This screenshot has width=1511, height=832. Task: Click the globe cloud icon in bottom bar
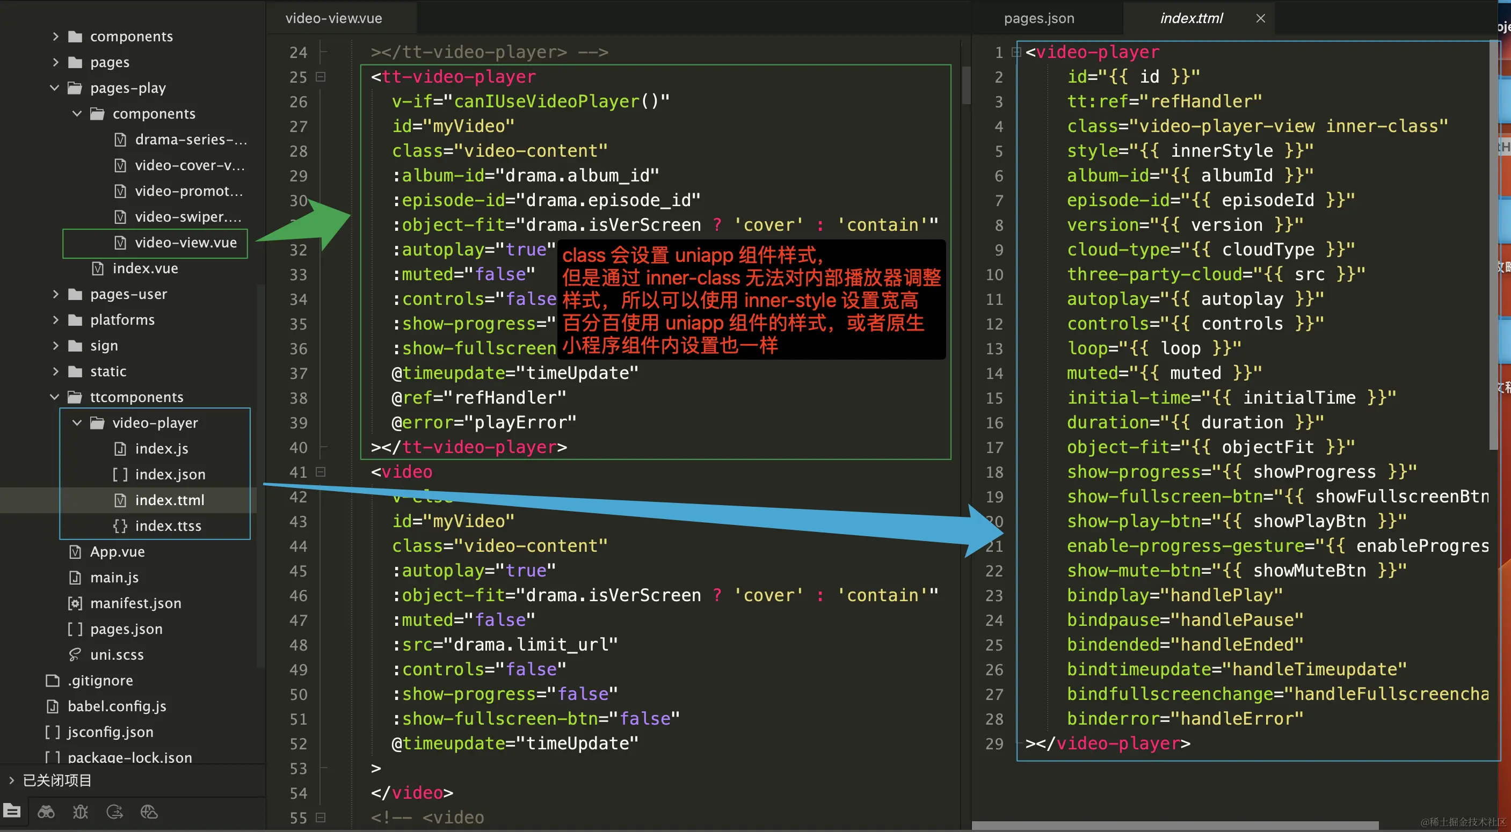pos(149,812)
